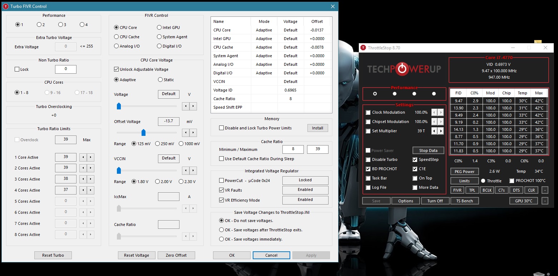This screenshot has width=558, height=276.
Task: Select the 2.30 V VCCIN range
Action: (181, 182)
